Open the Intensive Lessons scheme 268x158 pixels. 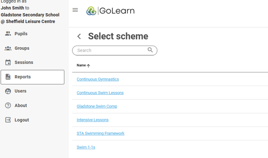[93, 120]
